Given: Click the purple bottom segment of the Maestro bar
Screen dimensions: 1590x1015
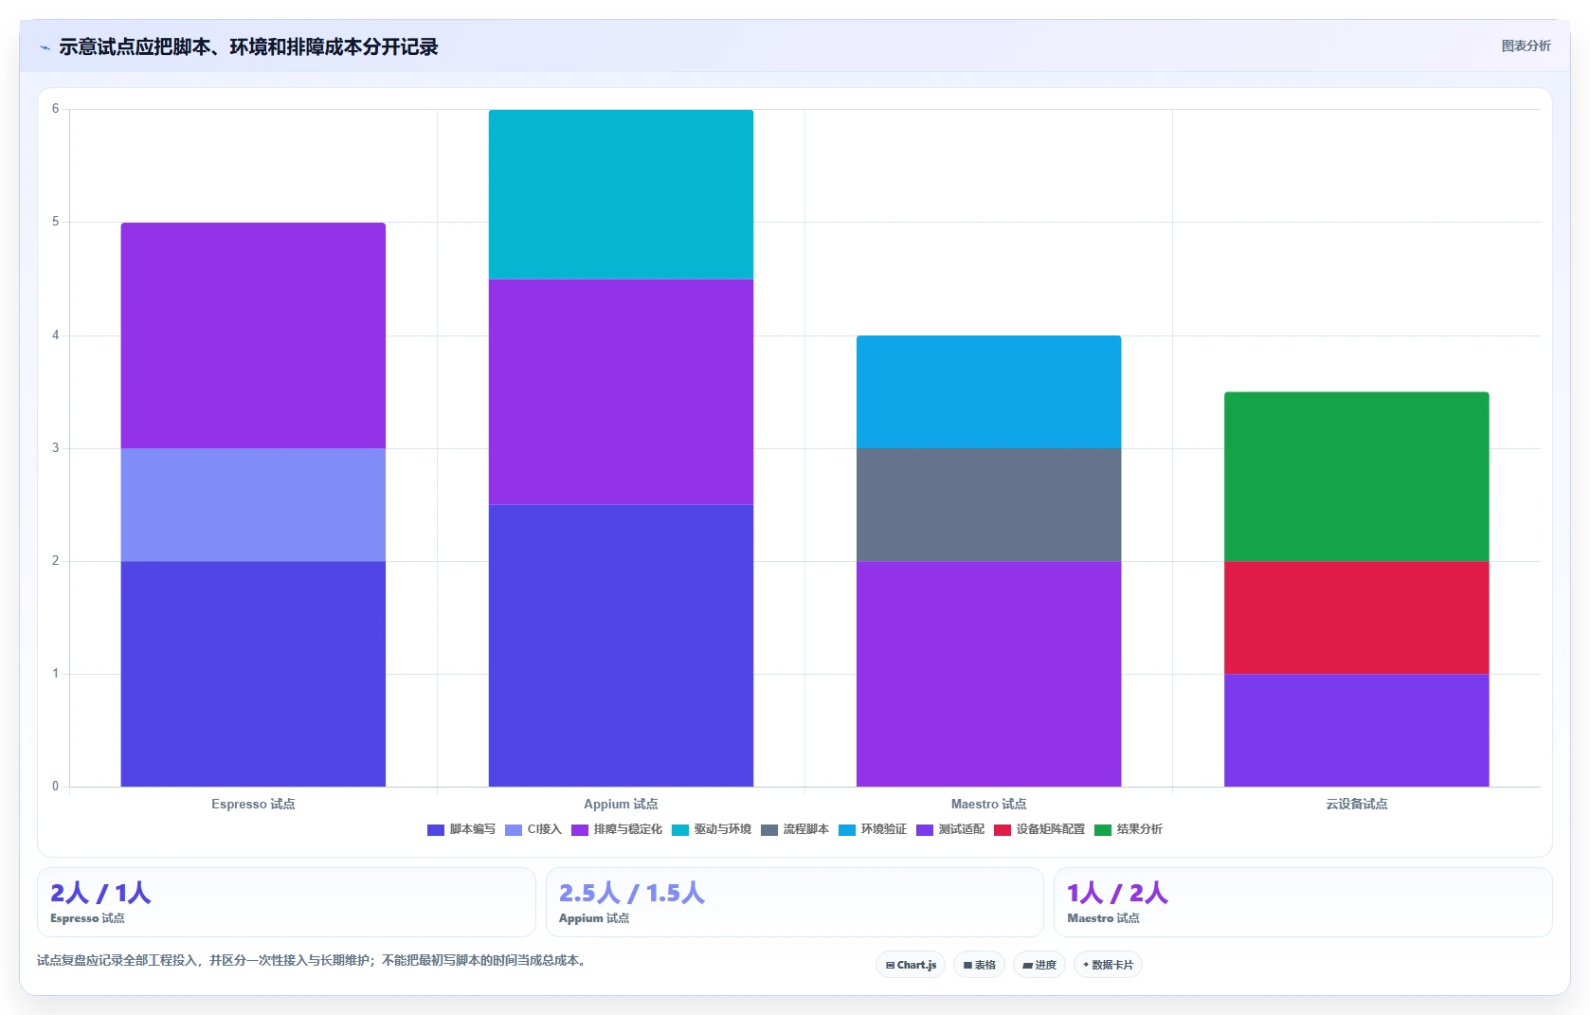Looking at the screenshot, I should pyautogui.click(x=988, y=674).
